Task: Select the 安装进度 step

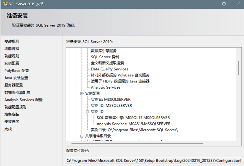Action: click(12, 122)
